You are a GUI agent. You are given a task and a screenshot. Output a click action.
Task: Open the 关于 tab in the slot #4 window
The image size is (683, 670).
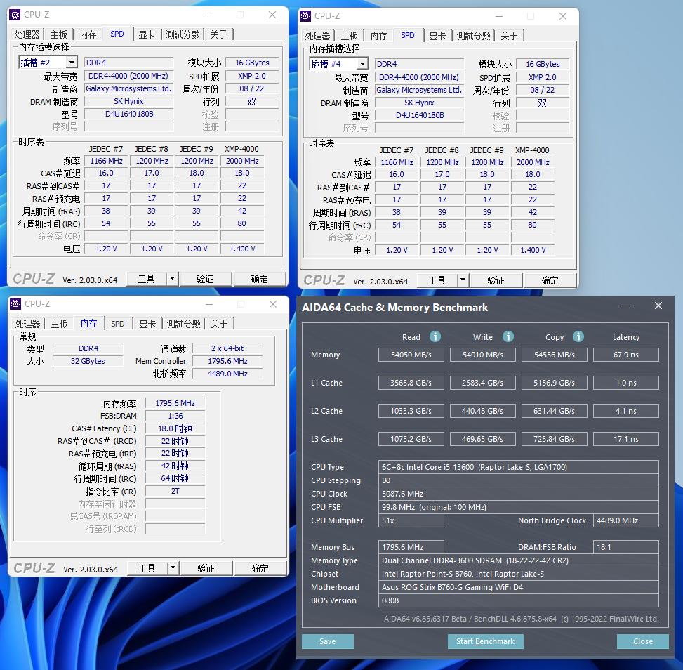(x=509, y=35)
